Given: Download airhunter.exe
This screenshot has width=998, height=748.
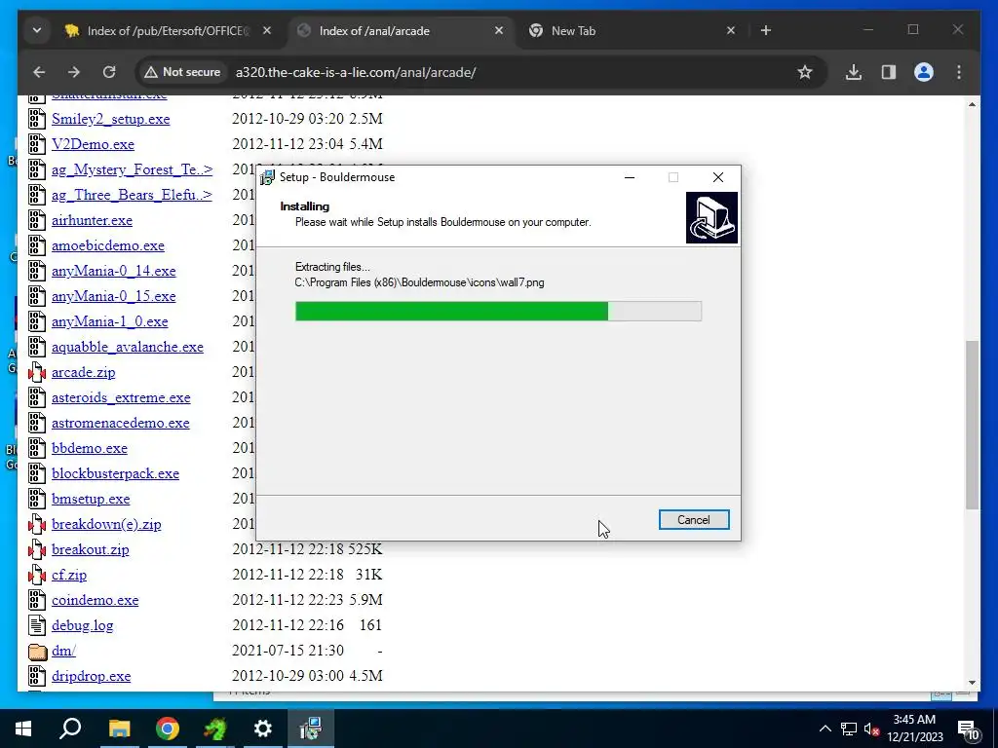Looking at the screenshot, I should 93,220.
